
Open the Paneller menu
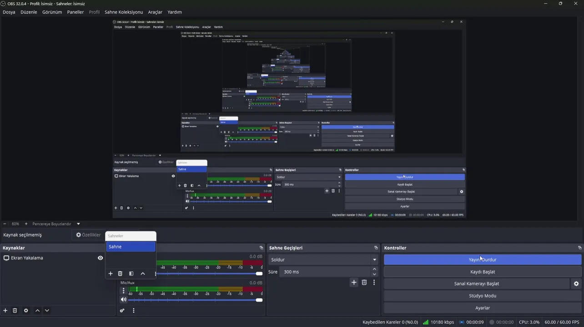coord(76,12)
